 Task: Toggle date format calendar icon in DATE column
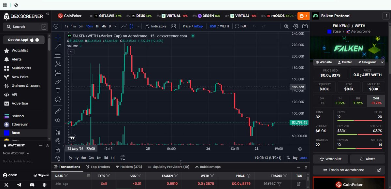[89, 176]
